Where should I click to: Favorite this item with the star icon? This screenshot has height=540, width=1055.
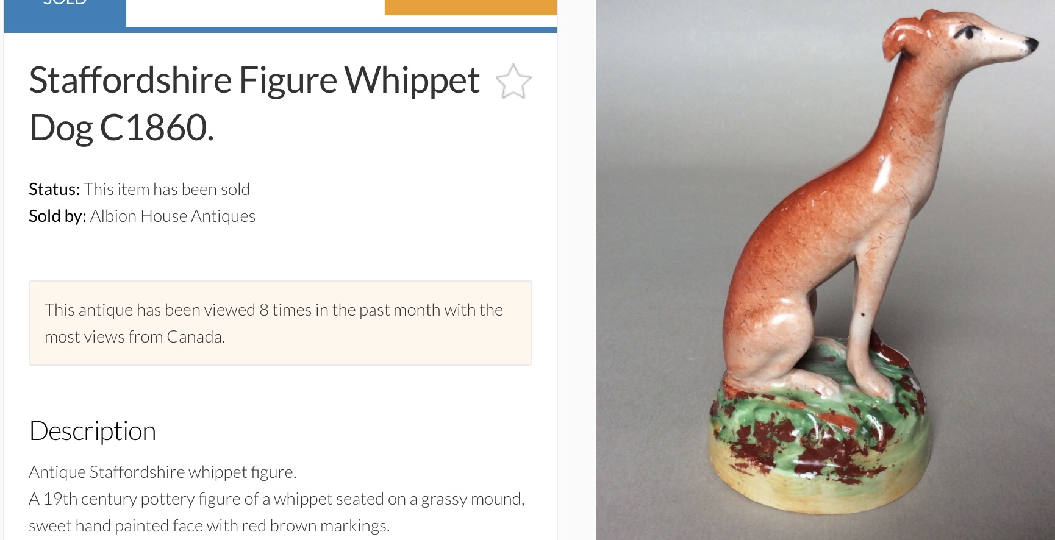coord(513,82)
